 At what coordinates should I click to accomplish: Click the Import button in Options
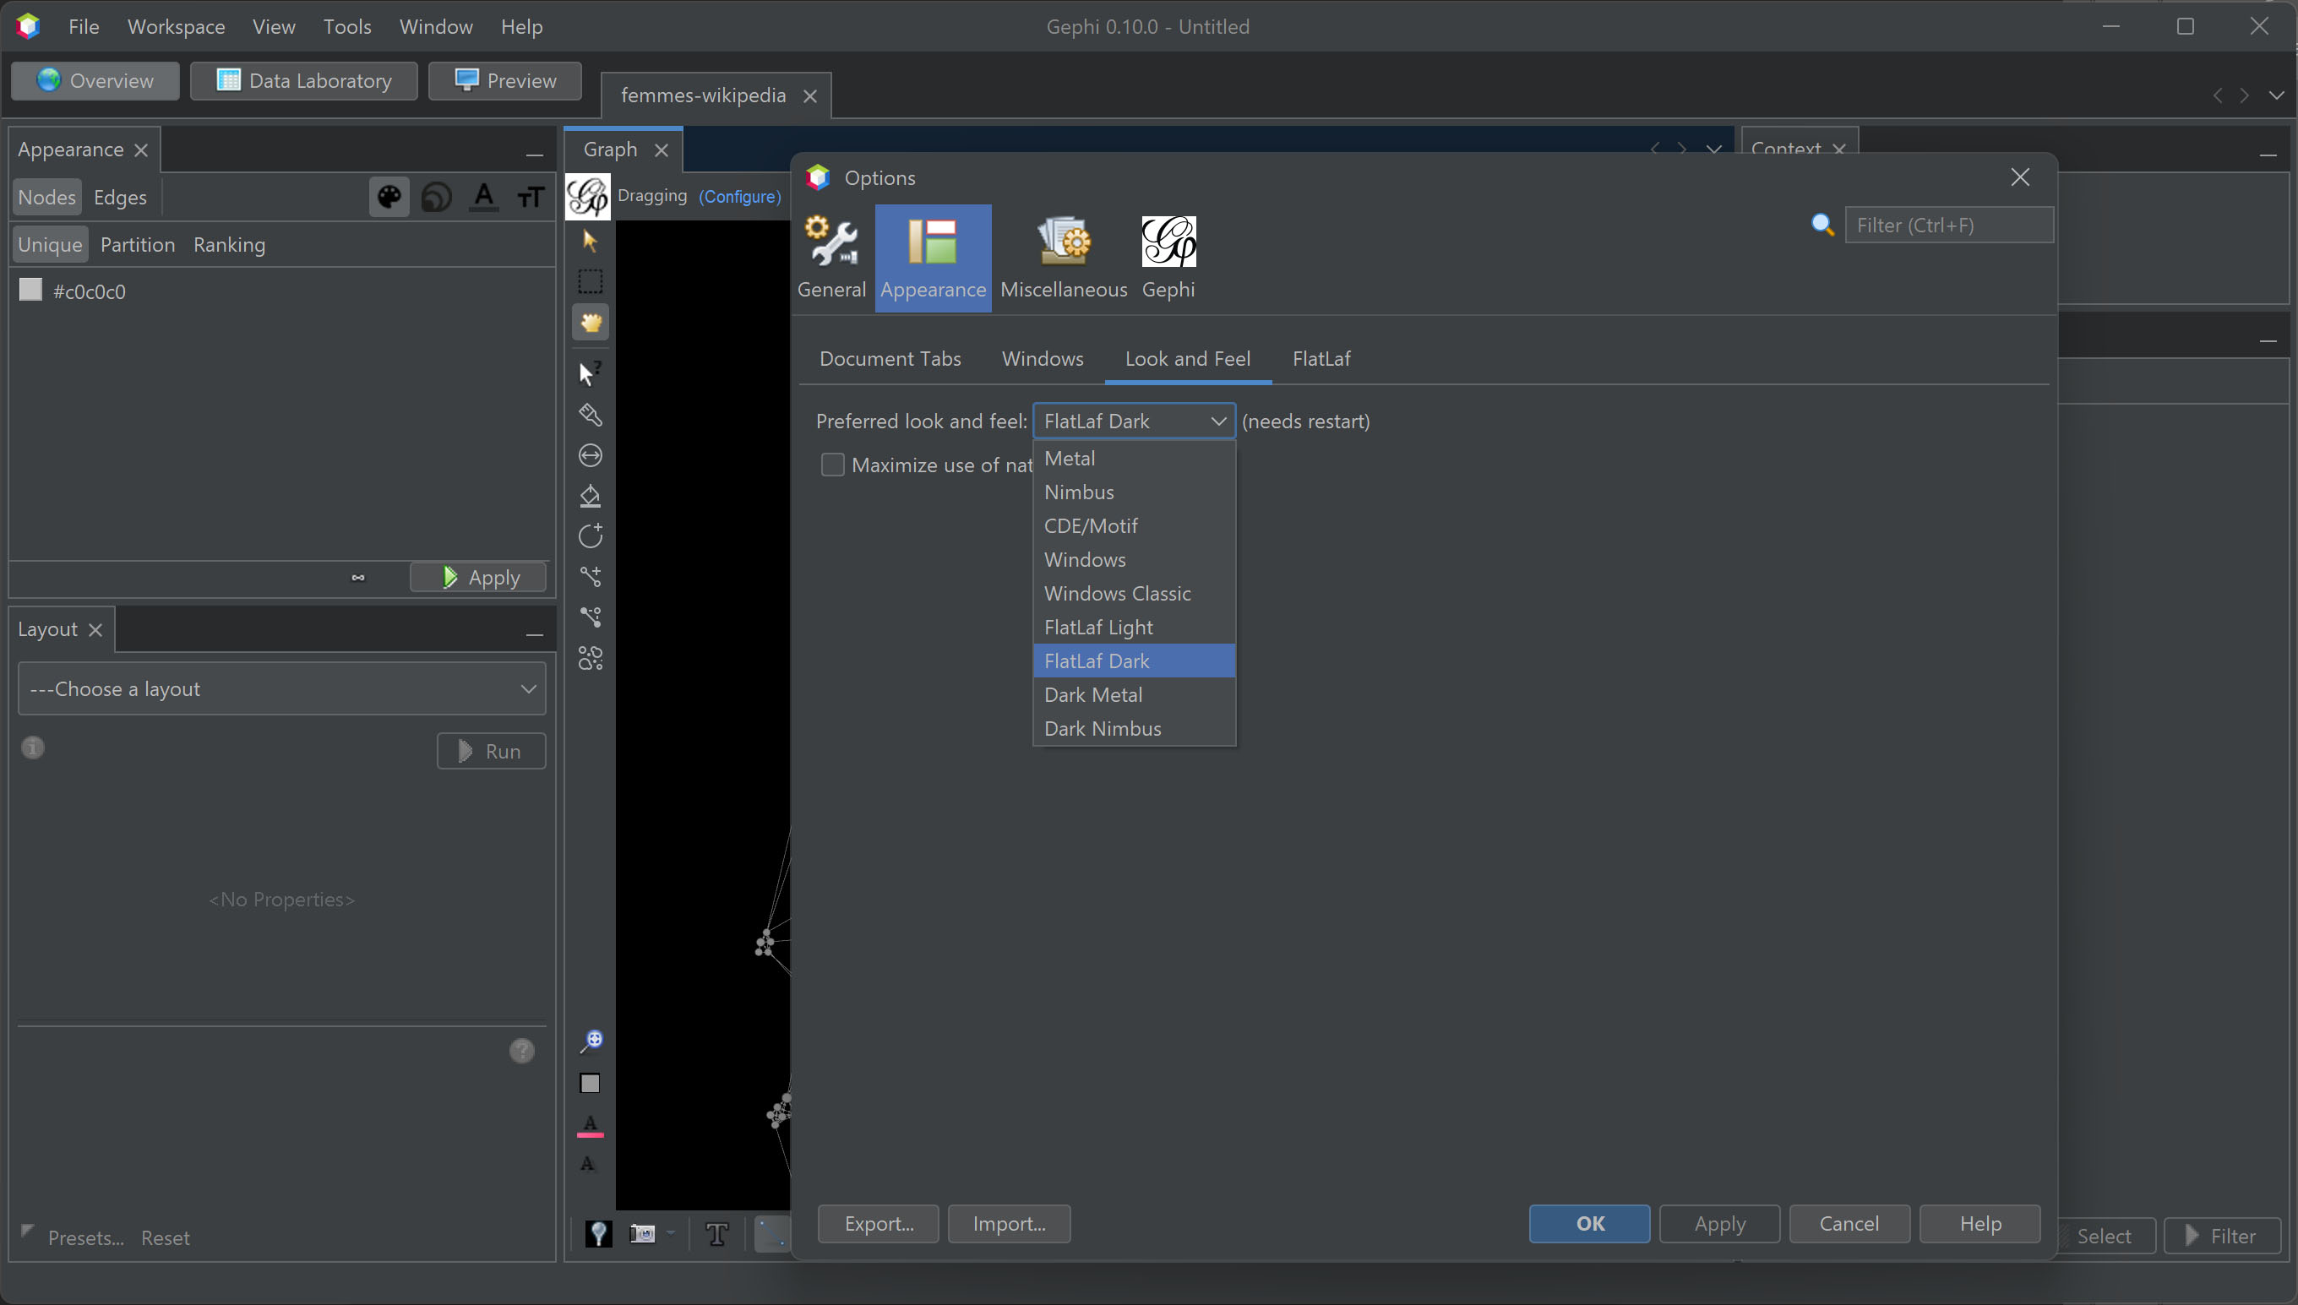coord(1010,1223)
